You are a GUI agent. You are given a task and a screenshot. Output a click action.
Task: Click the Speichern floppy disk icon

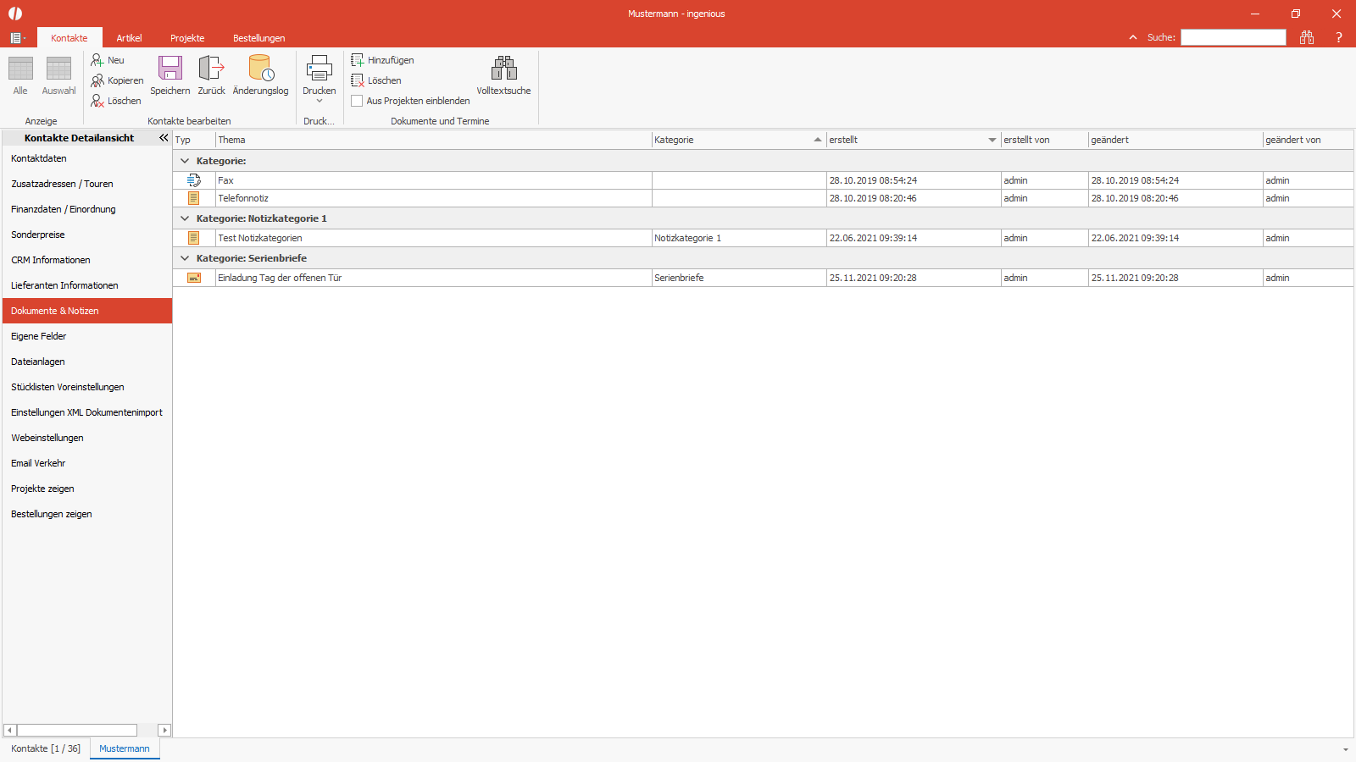coord(170,69)
